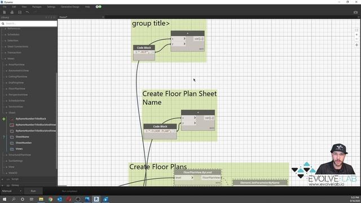Open the File menu
Screen dimensions: 361x203
pyautogui.click(x=5, y=7)
